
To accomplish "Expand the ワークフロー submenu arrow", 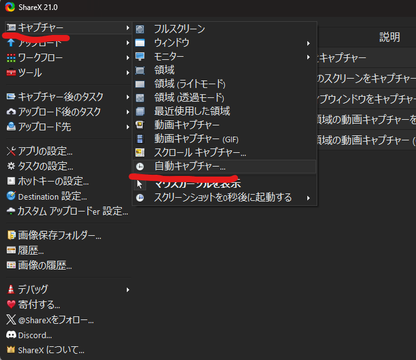I will click(128, 57).
